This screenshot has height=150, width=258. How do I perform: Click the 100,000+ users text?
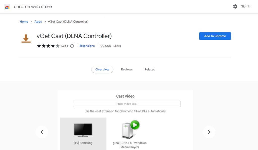coord(110,46)
